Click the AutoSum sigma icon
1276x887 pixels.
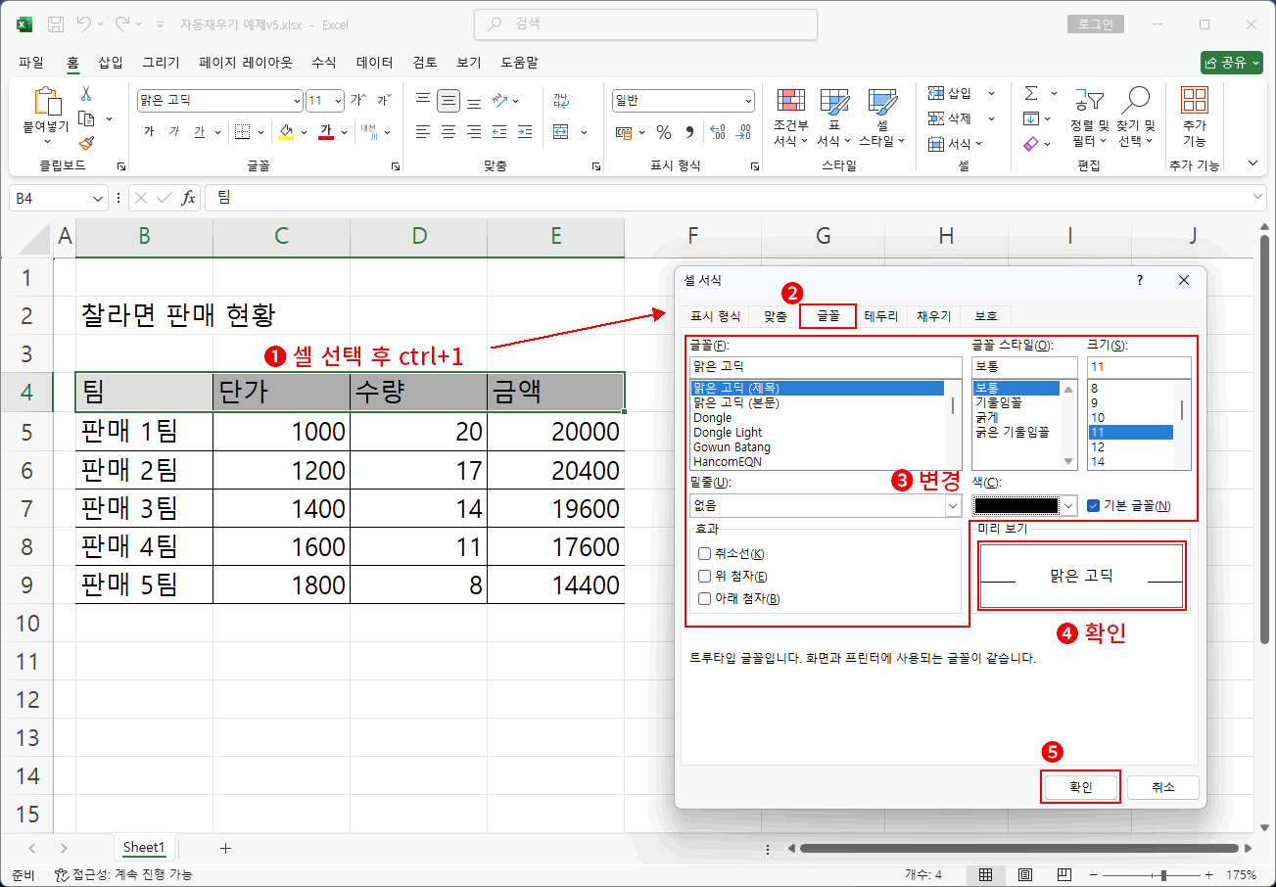click(1031, 93)
